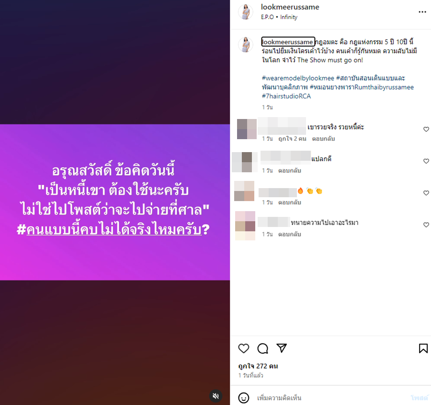Share post using the paper plane icon
431x405 pixels.
[x=282, y=348]
